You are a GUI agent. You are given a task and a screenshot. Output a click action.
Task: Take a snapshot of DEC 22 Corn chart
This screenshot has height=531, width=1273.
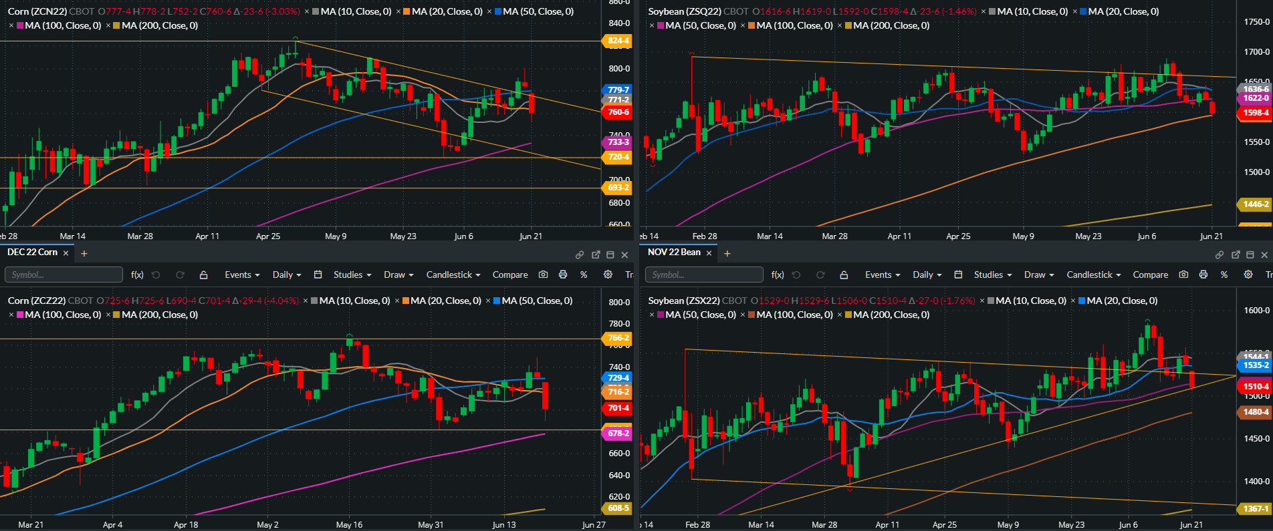543,275
